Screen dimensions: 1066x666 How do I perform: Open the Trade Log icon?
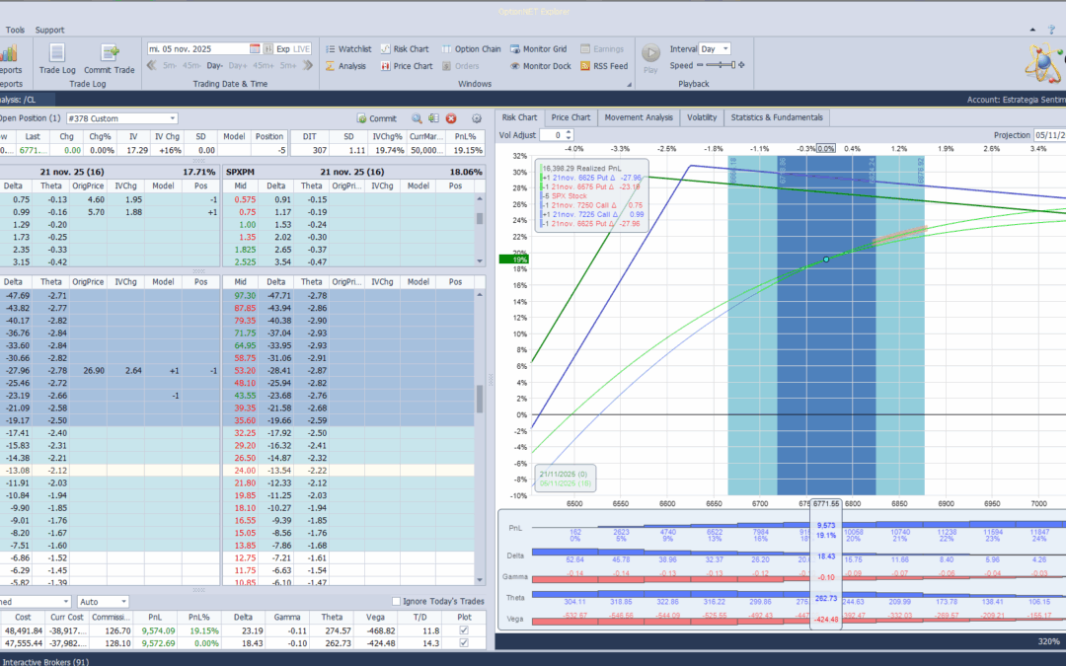coord(57,59)
